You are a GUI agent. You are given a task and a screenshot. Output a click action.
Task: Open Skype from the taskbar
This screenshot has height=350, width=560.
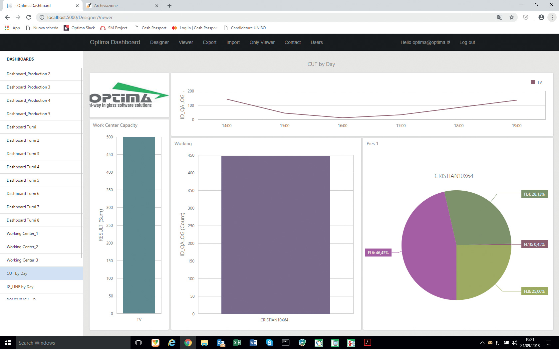tap(270, 343)
